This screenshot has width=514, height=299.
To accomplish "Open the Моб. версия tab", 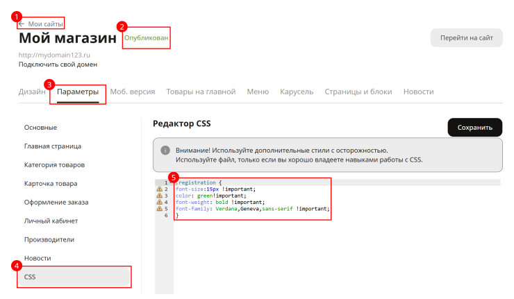I will [x=133, y=92].
